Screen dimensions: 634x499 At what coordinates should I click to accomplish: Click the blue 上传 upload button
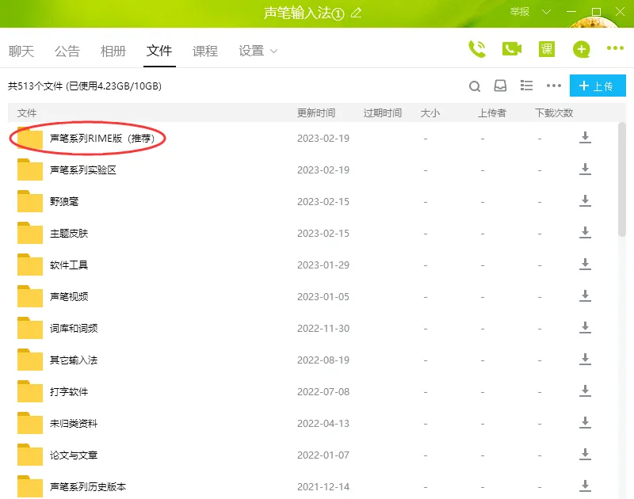coord(597,86)
